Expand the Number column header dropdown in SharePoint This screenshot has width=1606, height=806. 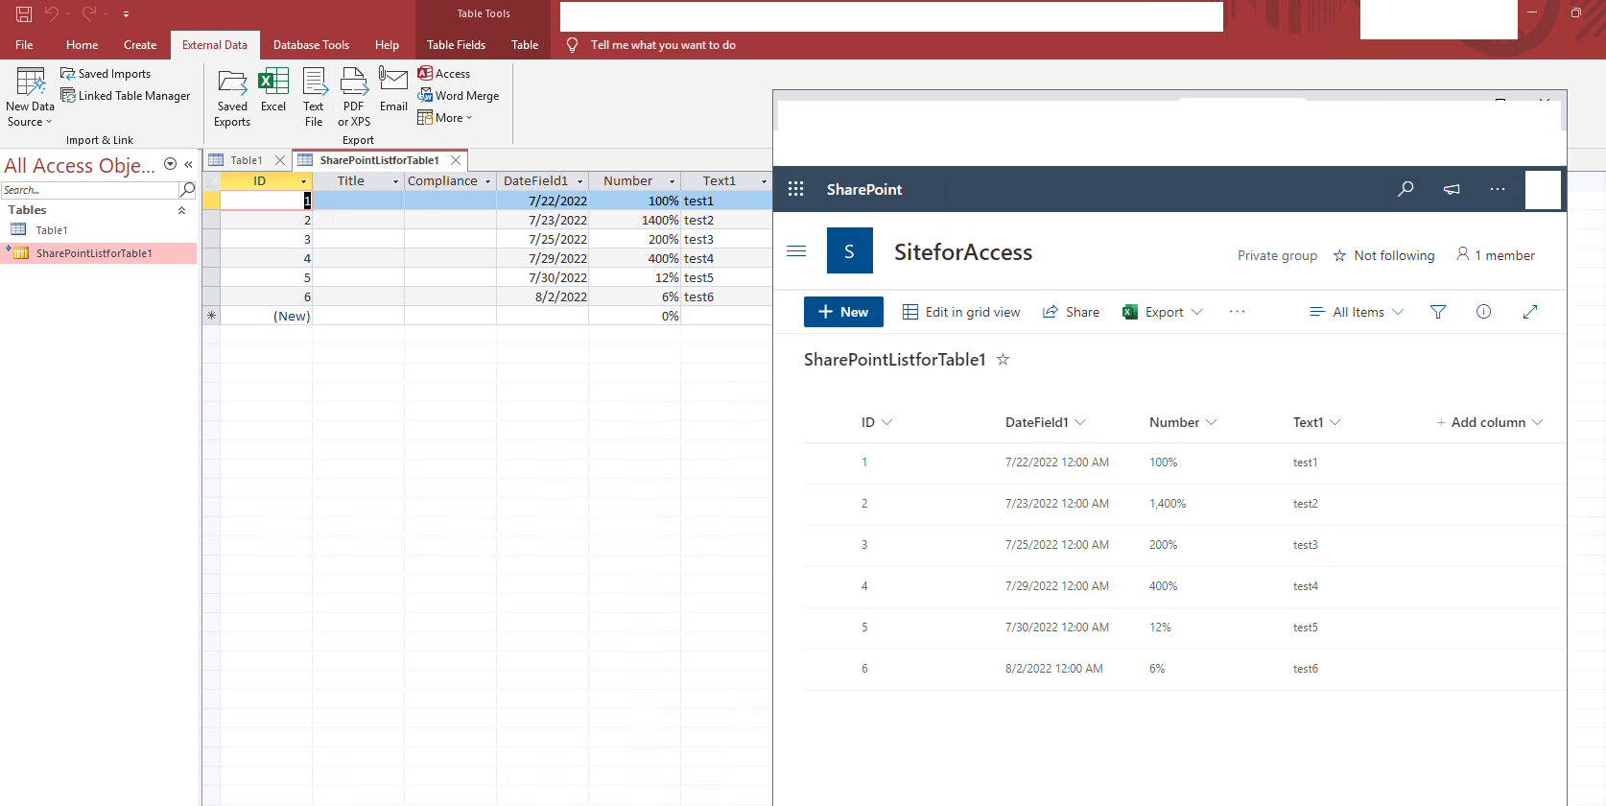click(1211, 422)
